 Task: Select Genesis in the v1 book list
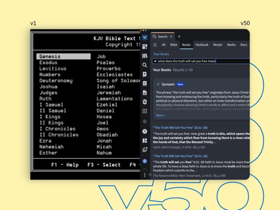63,56
